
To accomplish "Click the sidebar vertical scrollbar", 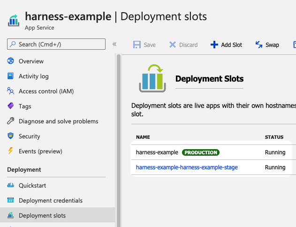I will coord(119,141).
